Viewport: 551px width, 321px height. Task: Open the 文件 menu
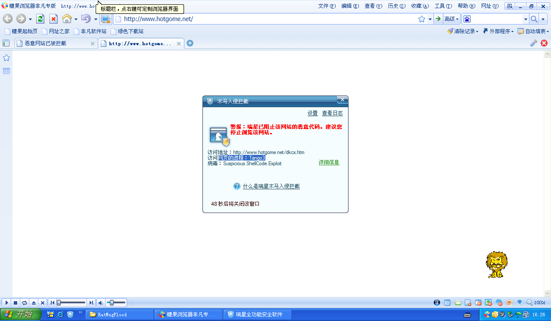(327, 6)
